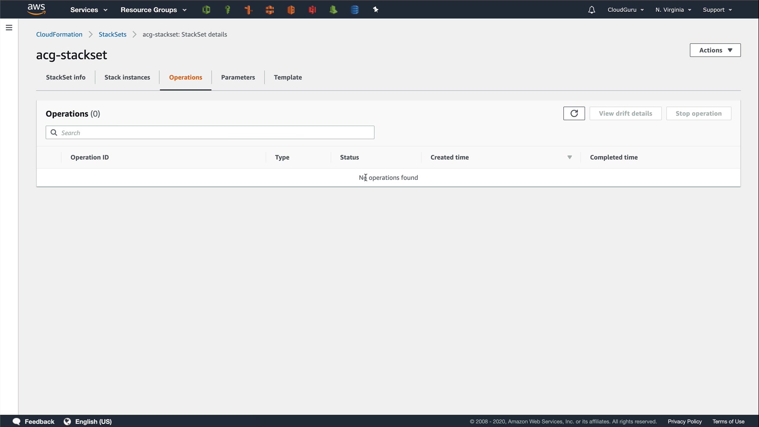Switch to the Template tab
This screenshot has height=427, width=759.
coord(288,77)
